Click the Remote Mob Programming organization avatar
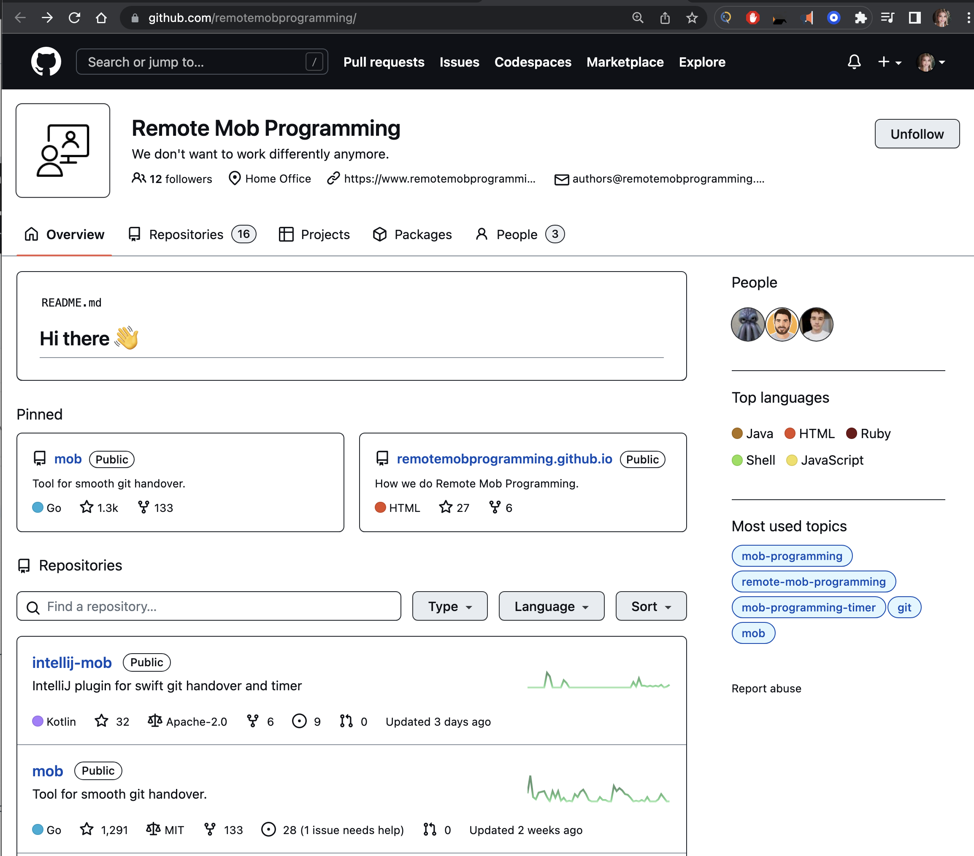The image size is (974, 856). click(63, 151)
